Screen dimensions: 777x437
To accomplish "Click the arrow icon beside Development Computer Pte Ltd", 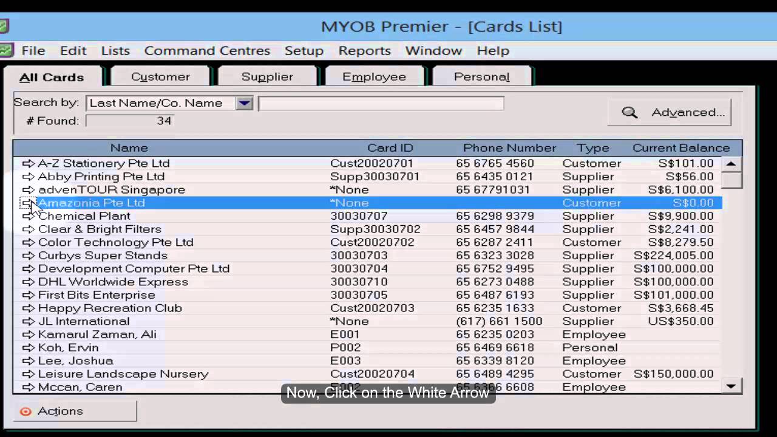I will click(x=29, y=269).
